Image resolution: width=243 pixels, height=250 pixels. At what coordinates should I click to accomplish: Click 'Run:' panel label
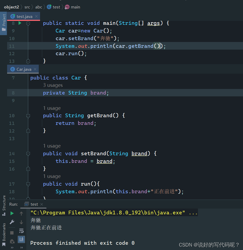[x=13, y=204]
